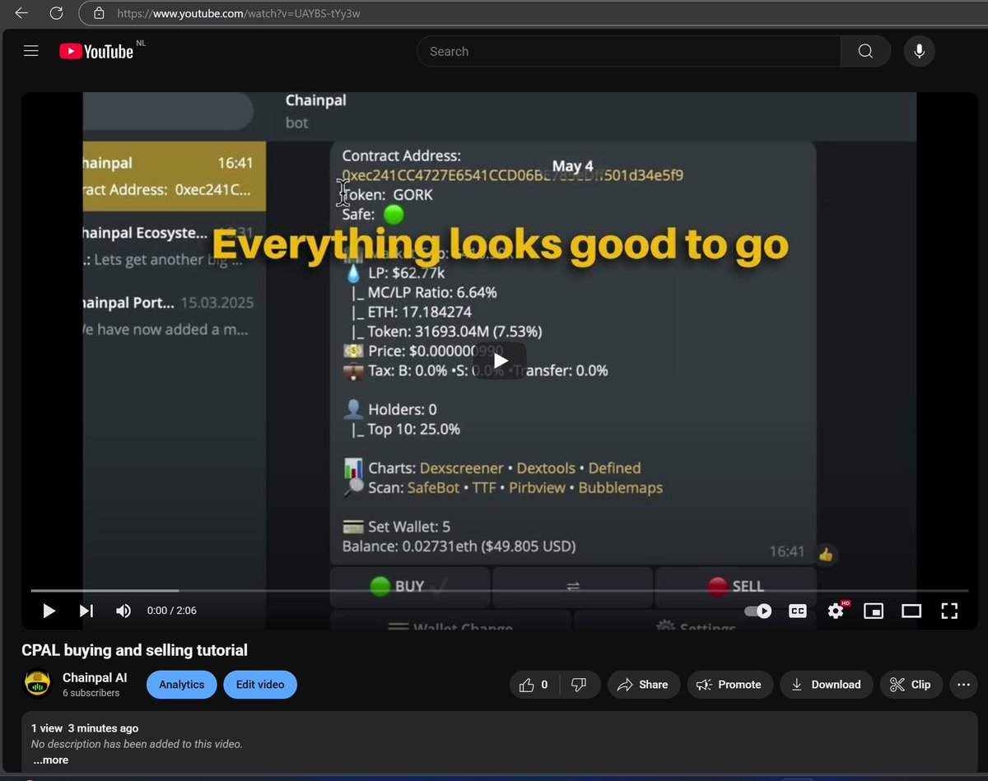988x781 pixels.
Task: Switch to theater mode
Action: click(911, 611)
